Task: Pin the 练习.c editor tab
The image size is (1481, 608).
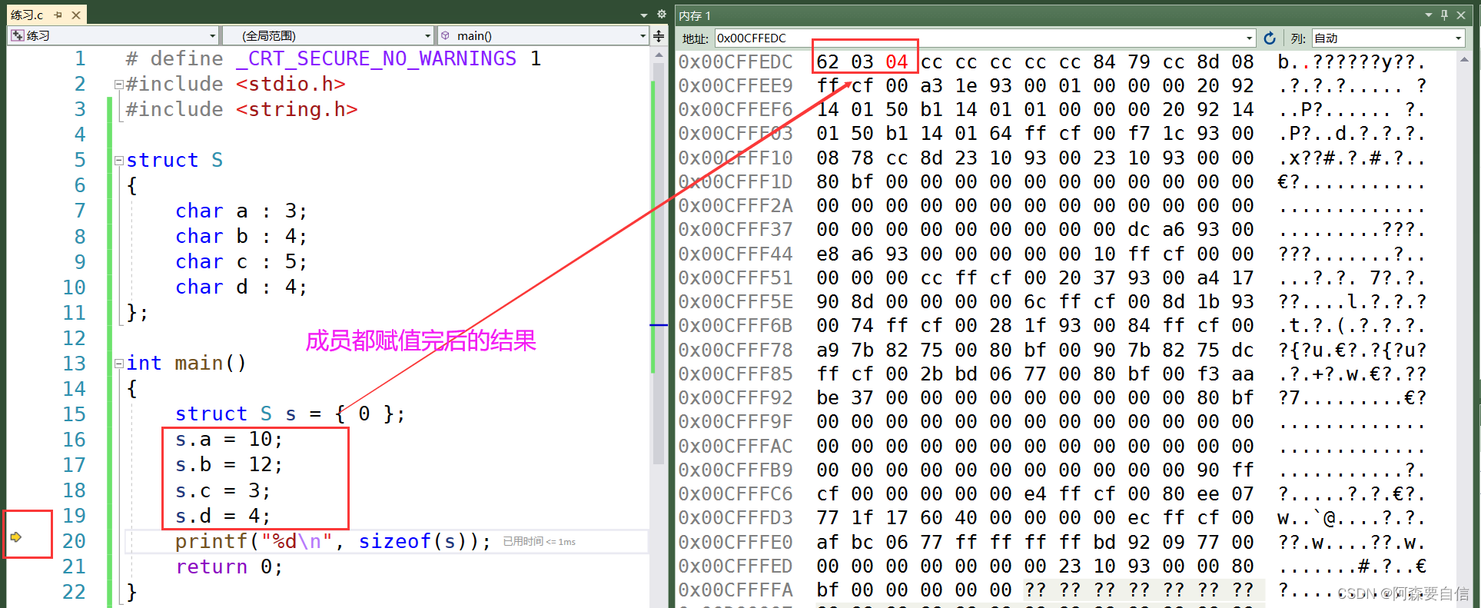Action: tap(58, 15)
